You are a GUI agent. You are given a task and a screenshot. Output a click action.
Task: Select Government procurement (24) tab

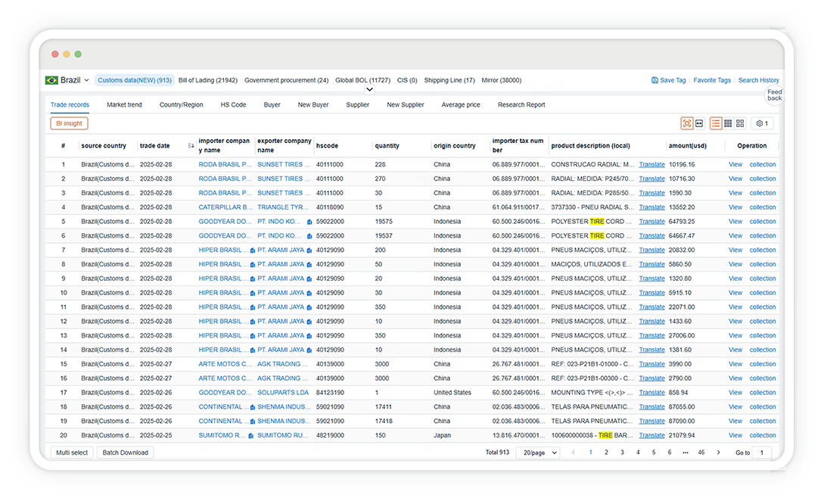(x=287, y=80)
